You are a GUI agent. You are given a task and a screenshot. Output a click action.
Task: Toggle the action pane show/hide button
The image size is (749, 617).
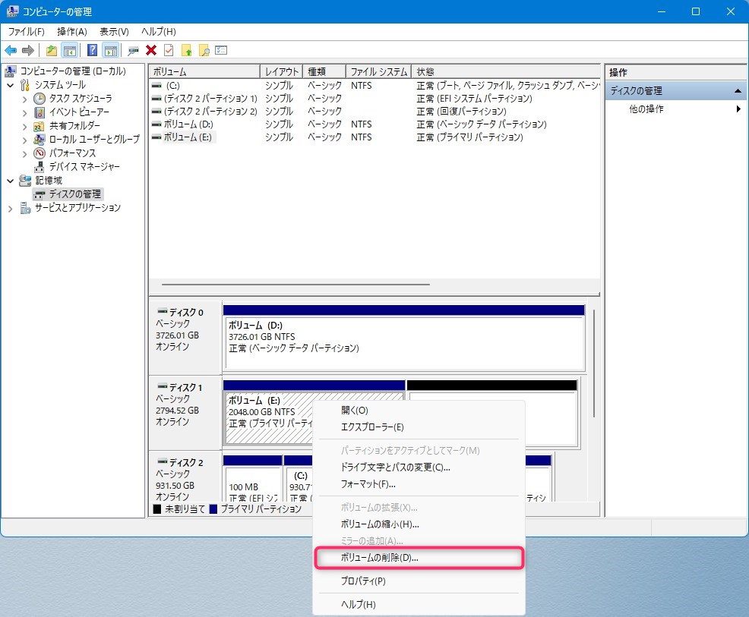coord(111,50)
